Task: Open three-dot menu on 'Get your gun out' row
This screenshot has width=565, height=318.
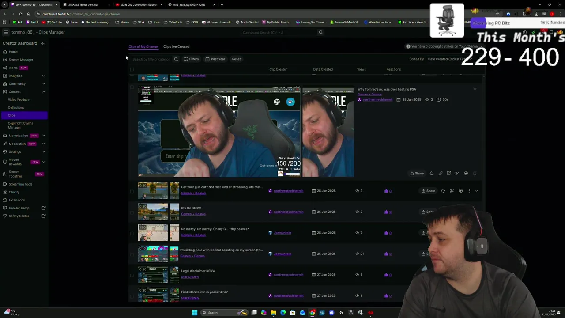Action: click(469, 191)
